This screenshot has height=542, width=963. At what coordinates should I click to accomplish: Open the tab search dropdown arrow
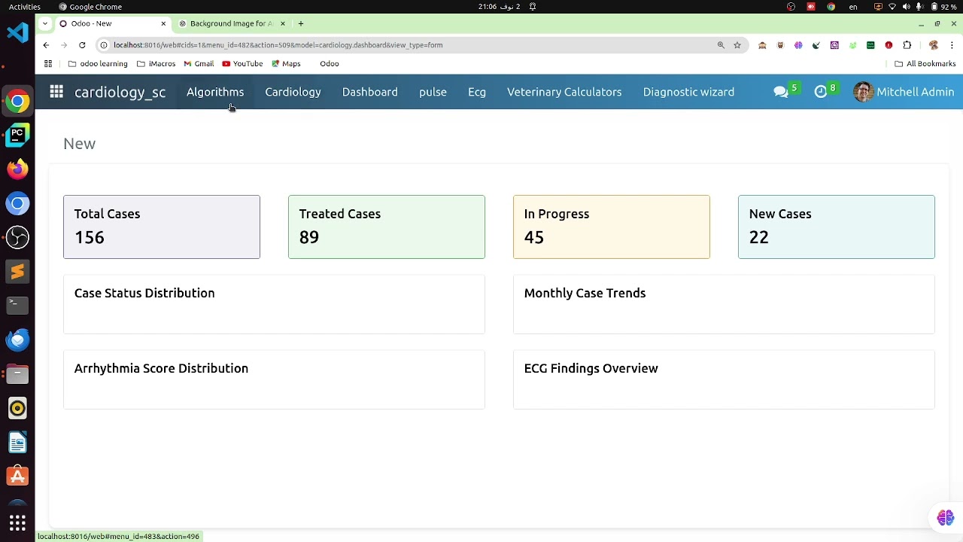point(45,23)
